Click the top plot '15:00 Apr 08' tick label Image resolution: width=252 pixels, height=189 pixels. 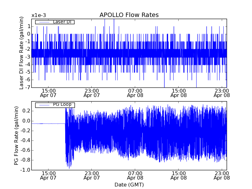pos(179,93)
